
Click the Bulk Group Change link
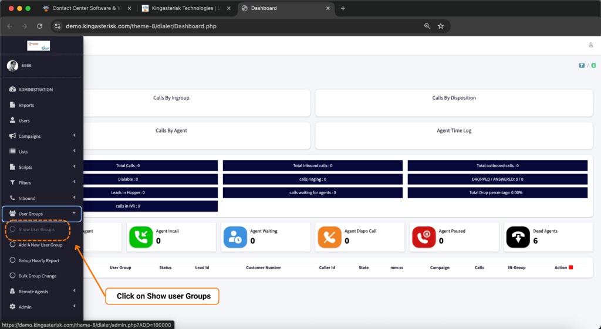38,276
